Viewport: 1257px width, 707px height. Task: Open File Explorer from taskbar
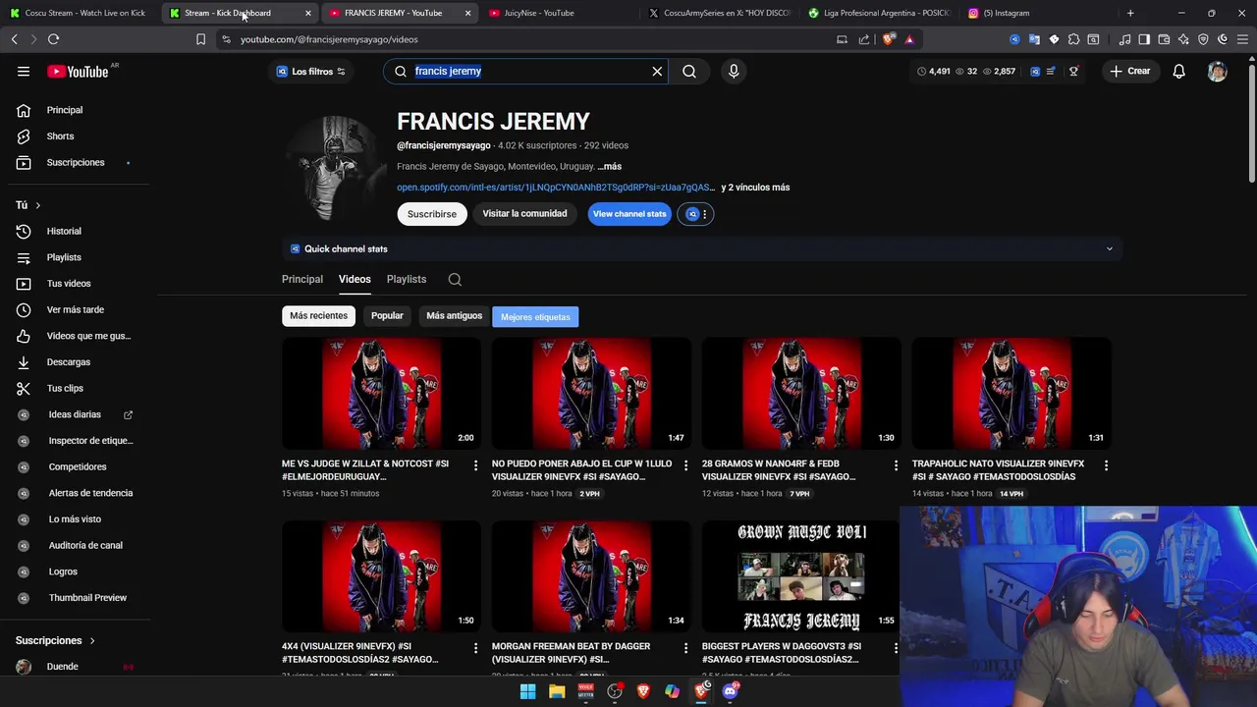[557, 691]
